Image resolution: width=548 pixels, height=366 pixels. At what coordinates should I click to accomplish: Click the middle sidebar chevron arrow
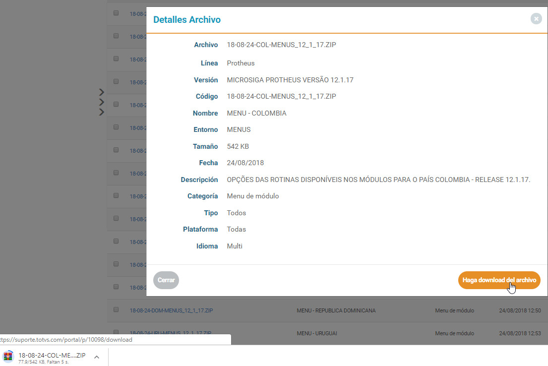[101, 102]
